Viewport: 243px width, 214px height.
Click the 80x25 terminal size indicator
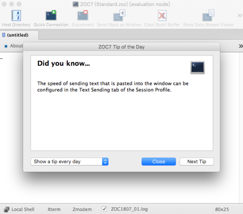coord(222,210)
